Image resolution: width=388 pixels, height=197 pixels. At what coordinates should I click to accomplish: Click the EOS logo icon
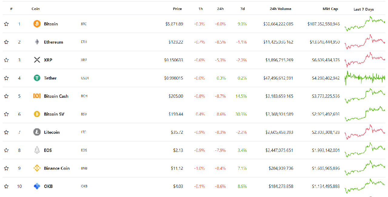37,150
